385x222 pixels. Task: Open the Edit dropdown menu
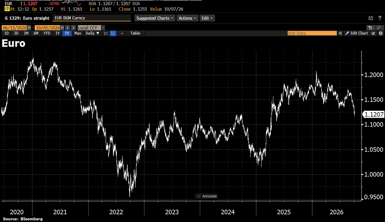(x=207, y=18)
